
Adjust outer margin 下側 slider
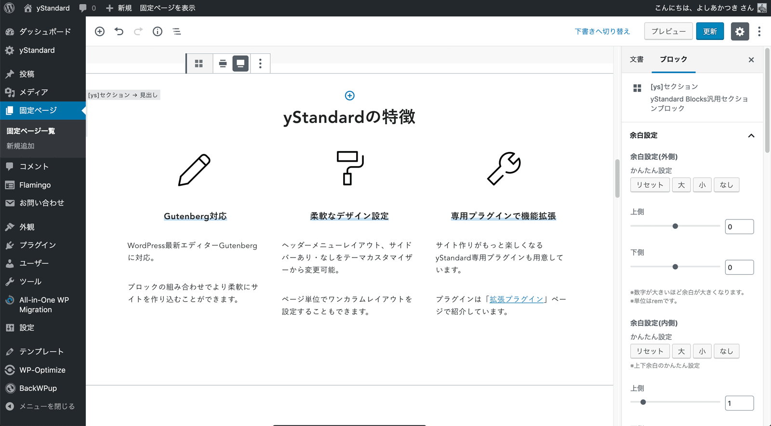tap(675, 267)
